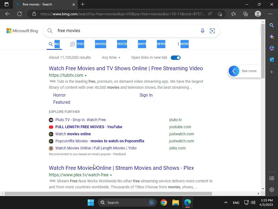
Task: Switch to the MAPS tab
Action: point(142,44)
